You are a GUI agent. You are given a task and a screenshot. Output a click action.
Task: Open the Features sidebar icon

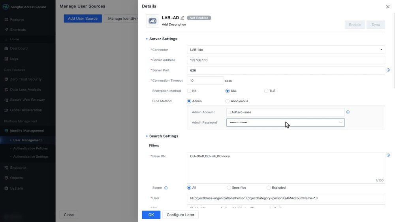pyautogui.click(x=6, y=19)
